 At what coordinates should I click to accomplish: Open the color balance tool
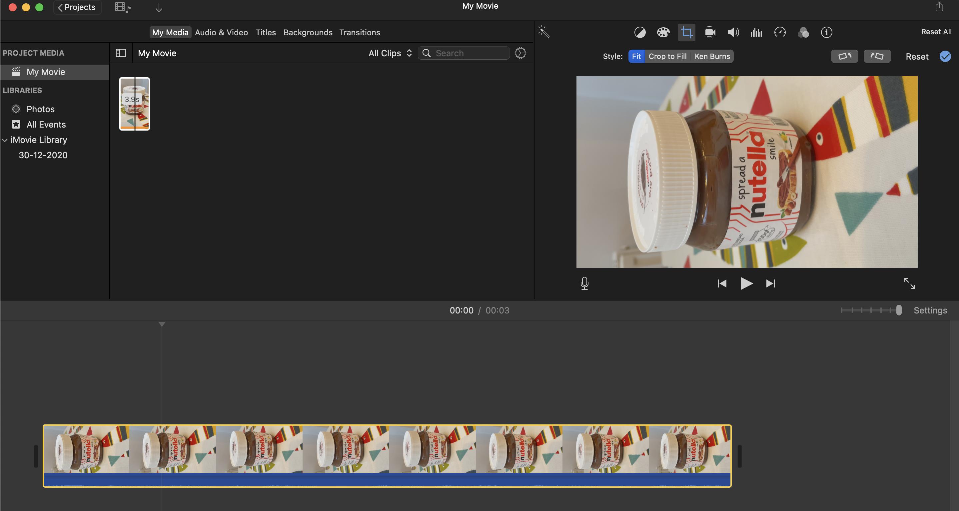639,32
